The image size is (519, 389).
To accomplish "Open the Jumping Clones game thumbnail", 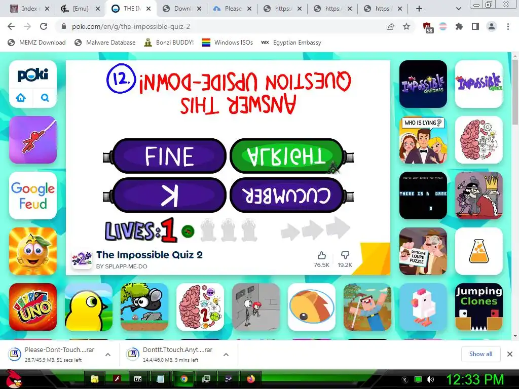I will point(478,307).
